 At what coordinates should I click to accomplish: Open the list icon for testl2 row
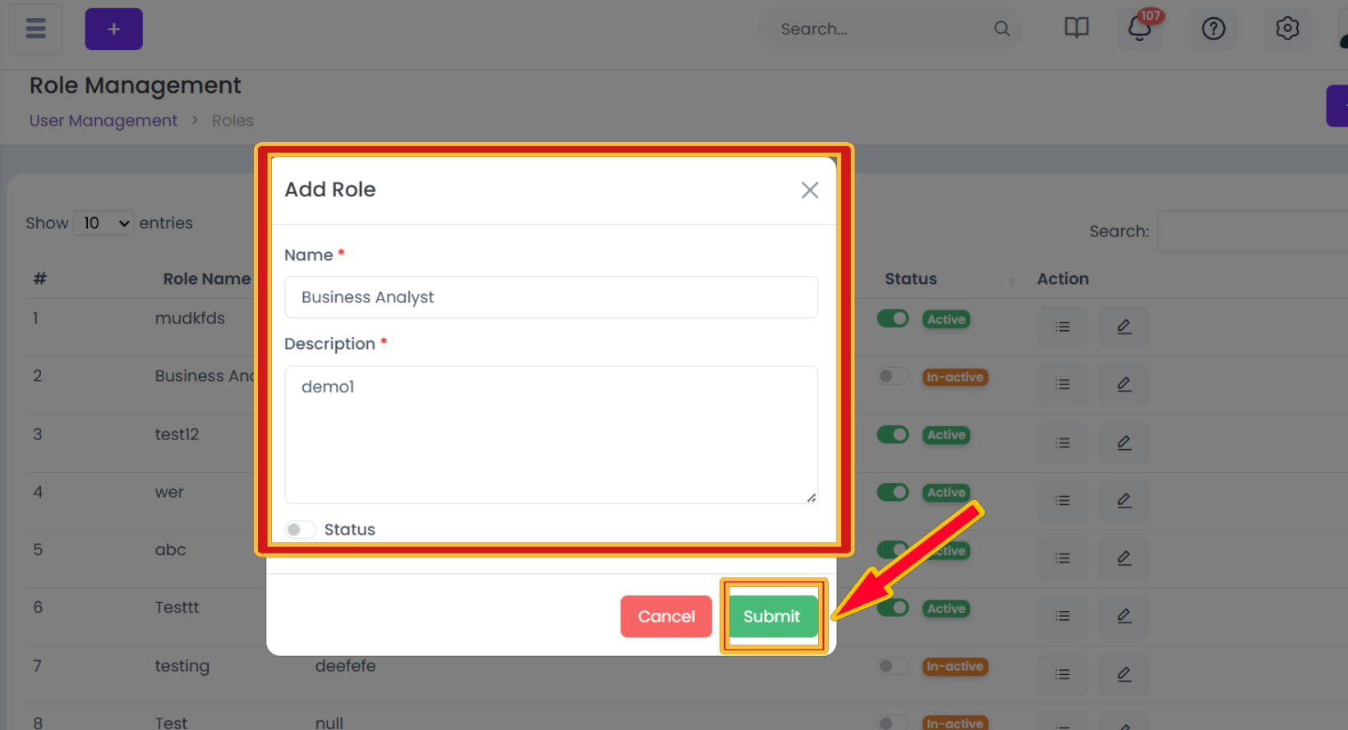[1062, 443]
